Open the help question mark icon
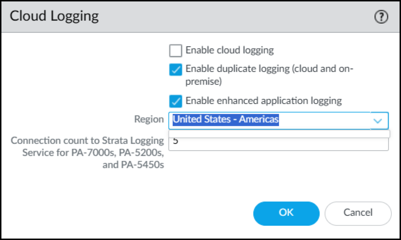The height and width of the screenshot is (240, 401). coord(381,17)
